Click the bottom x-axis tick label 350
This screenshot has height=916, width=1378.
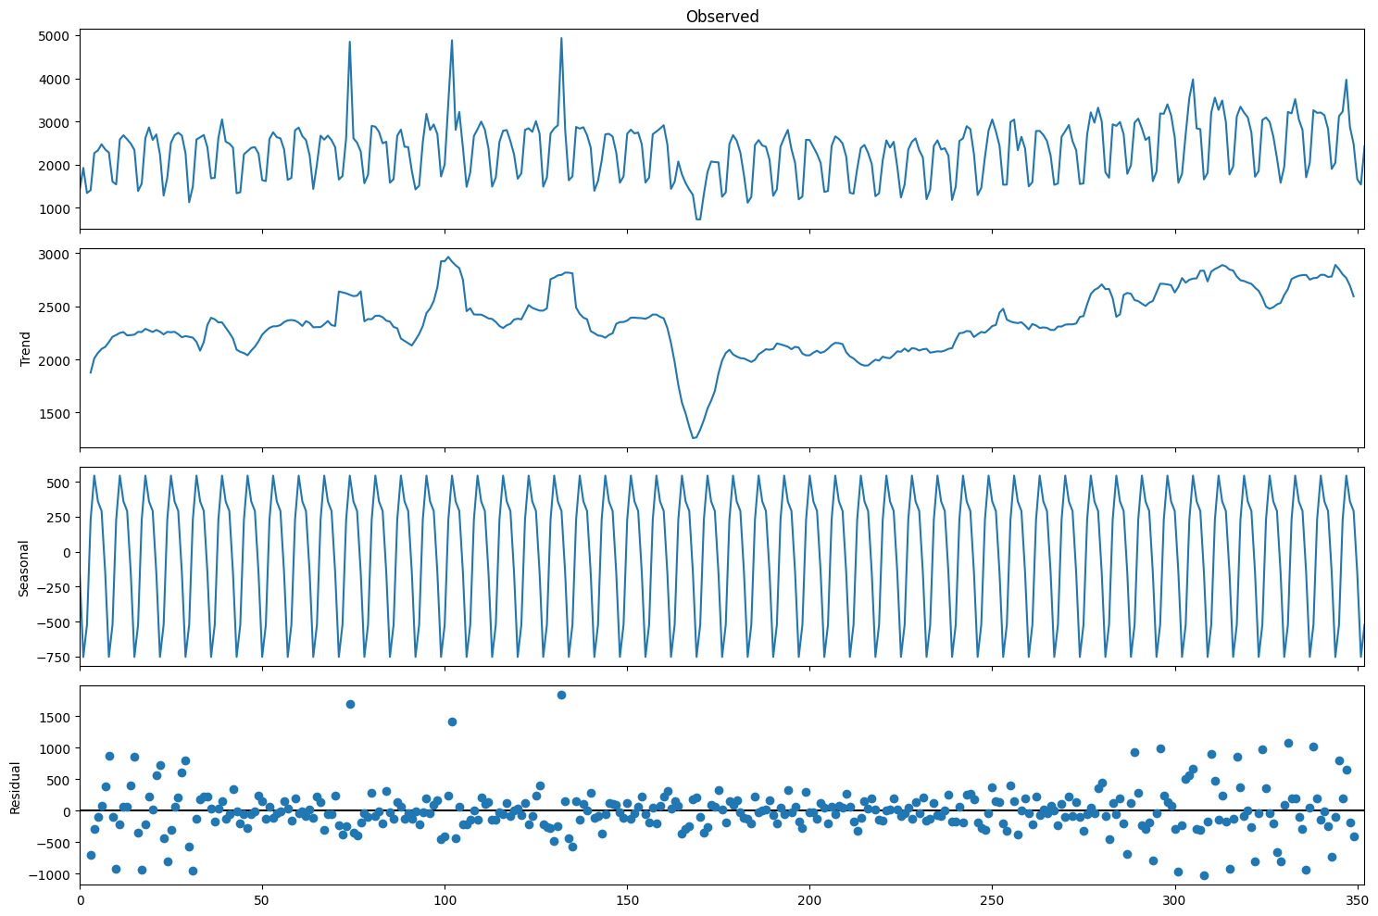tap(1358, 899)
